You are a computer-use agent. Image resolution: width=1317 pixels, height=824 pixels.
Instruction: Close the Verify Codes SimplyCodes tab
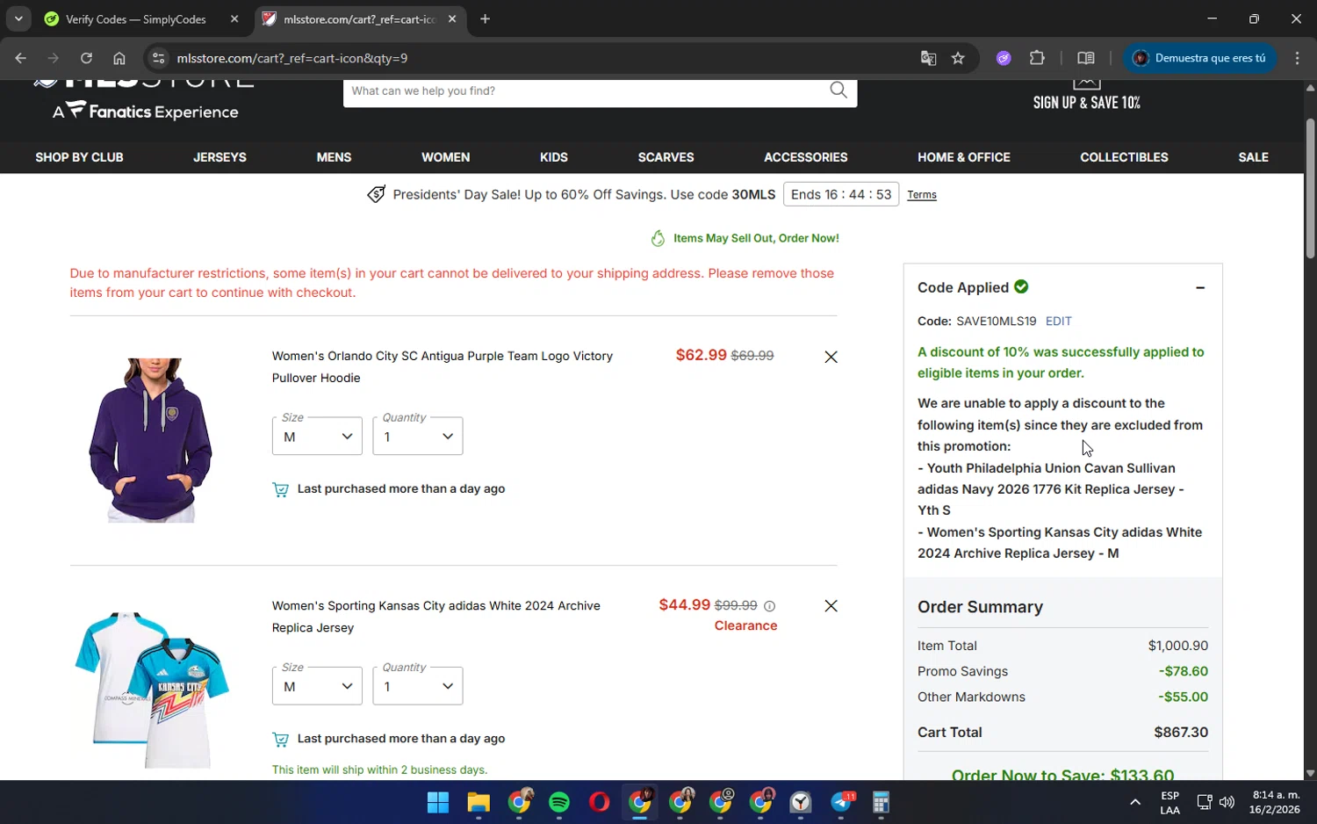234,18
